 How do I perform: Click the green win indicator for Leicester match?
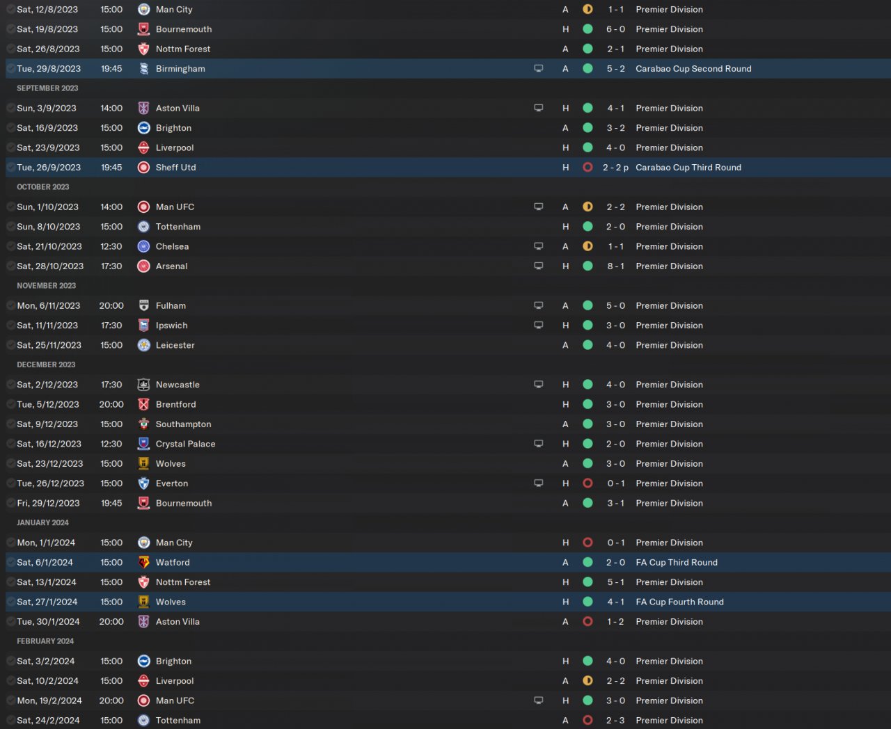[588, 346]
